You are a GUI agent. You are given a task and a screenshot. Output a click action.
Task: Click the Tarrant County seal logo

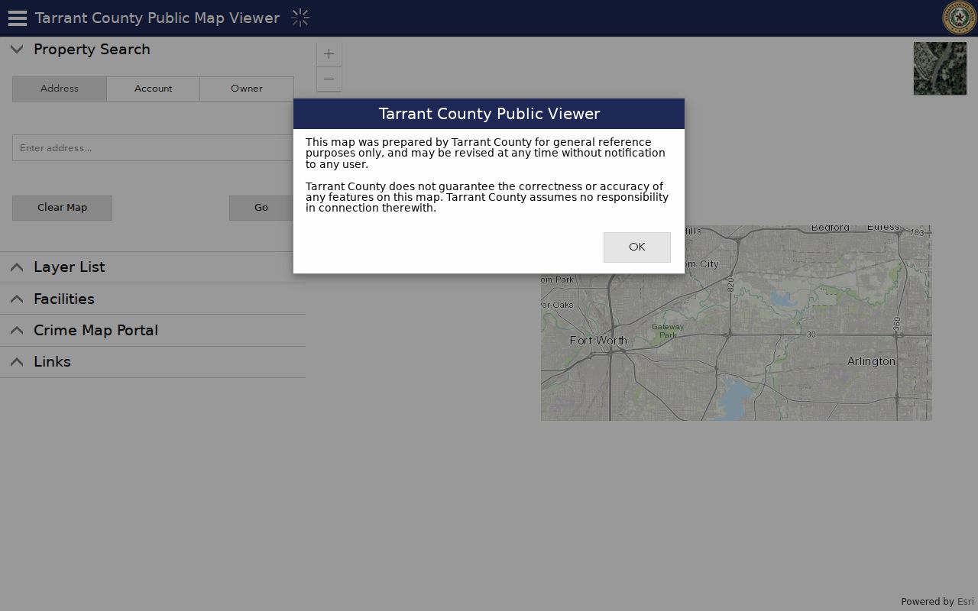pyautogui.click(x=959, y=18)
